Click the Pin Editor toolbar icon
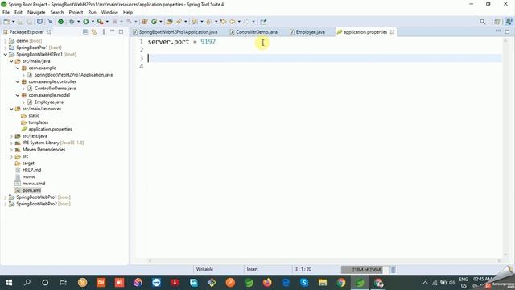The width and height of the screenshot is (515, 290). pyautogui.click(x=263, y=22)
